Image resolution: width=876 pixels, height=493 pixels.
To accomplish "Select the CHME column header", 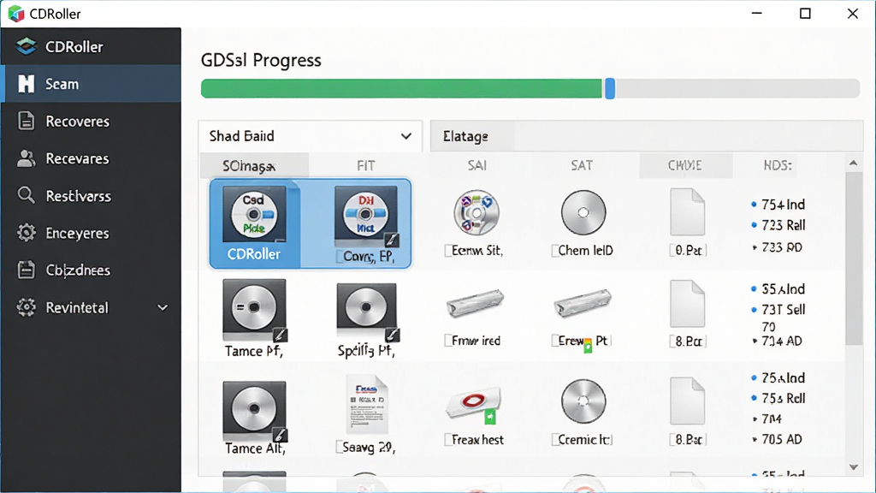I will (685, 165).
